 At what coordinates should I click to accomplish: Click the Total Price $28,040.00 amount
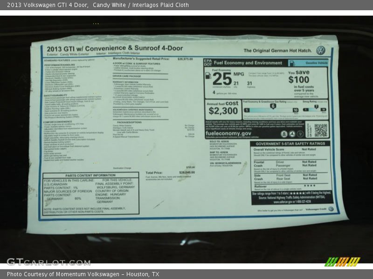pyautogui.click(x=186, y=173)
